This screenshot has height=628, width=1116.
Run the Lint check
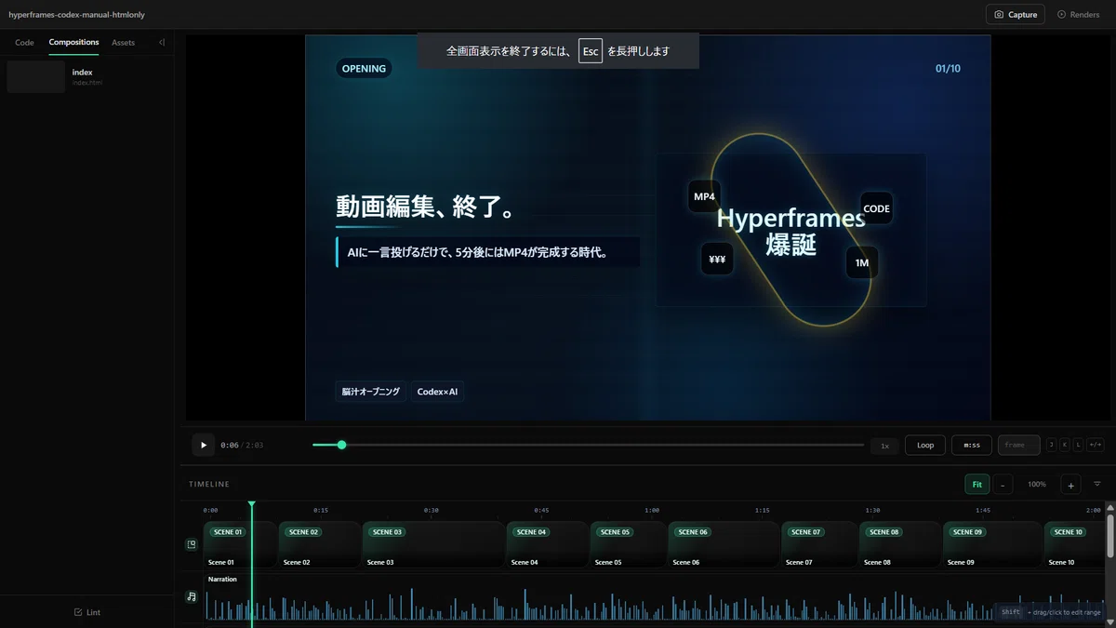coord(87,612)
